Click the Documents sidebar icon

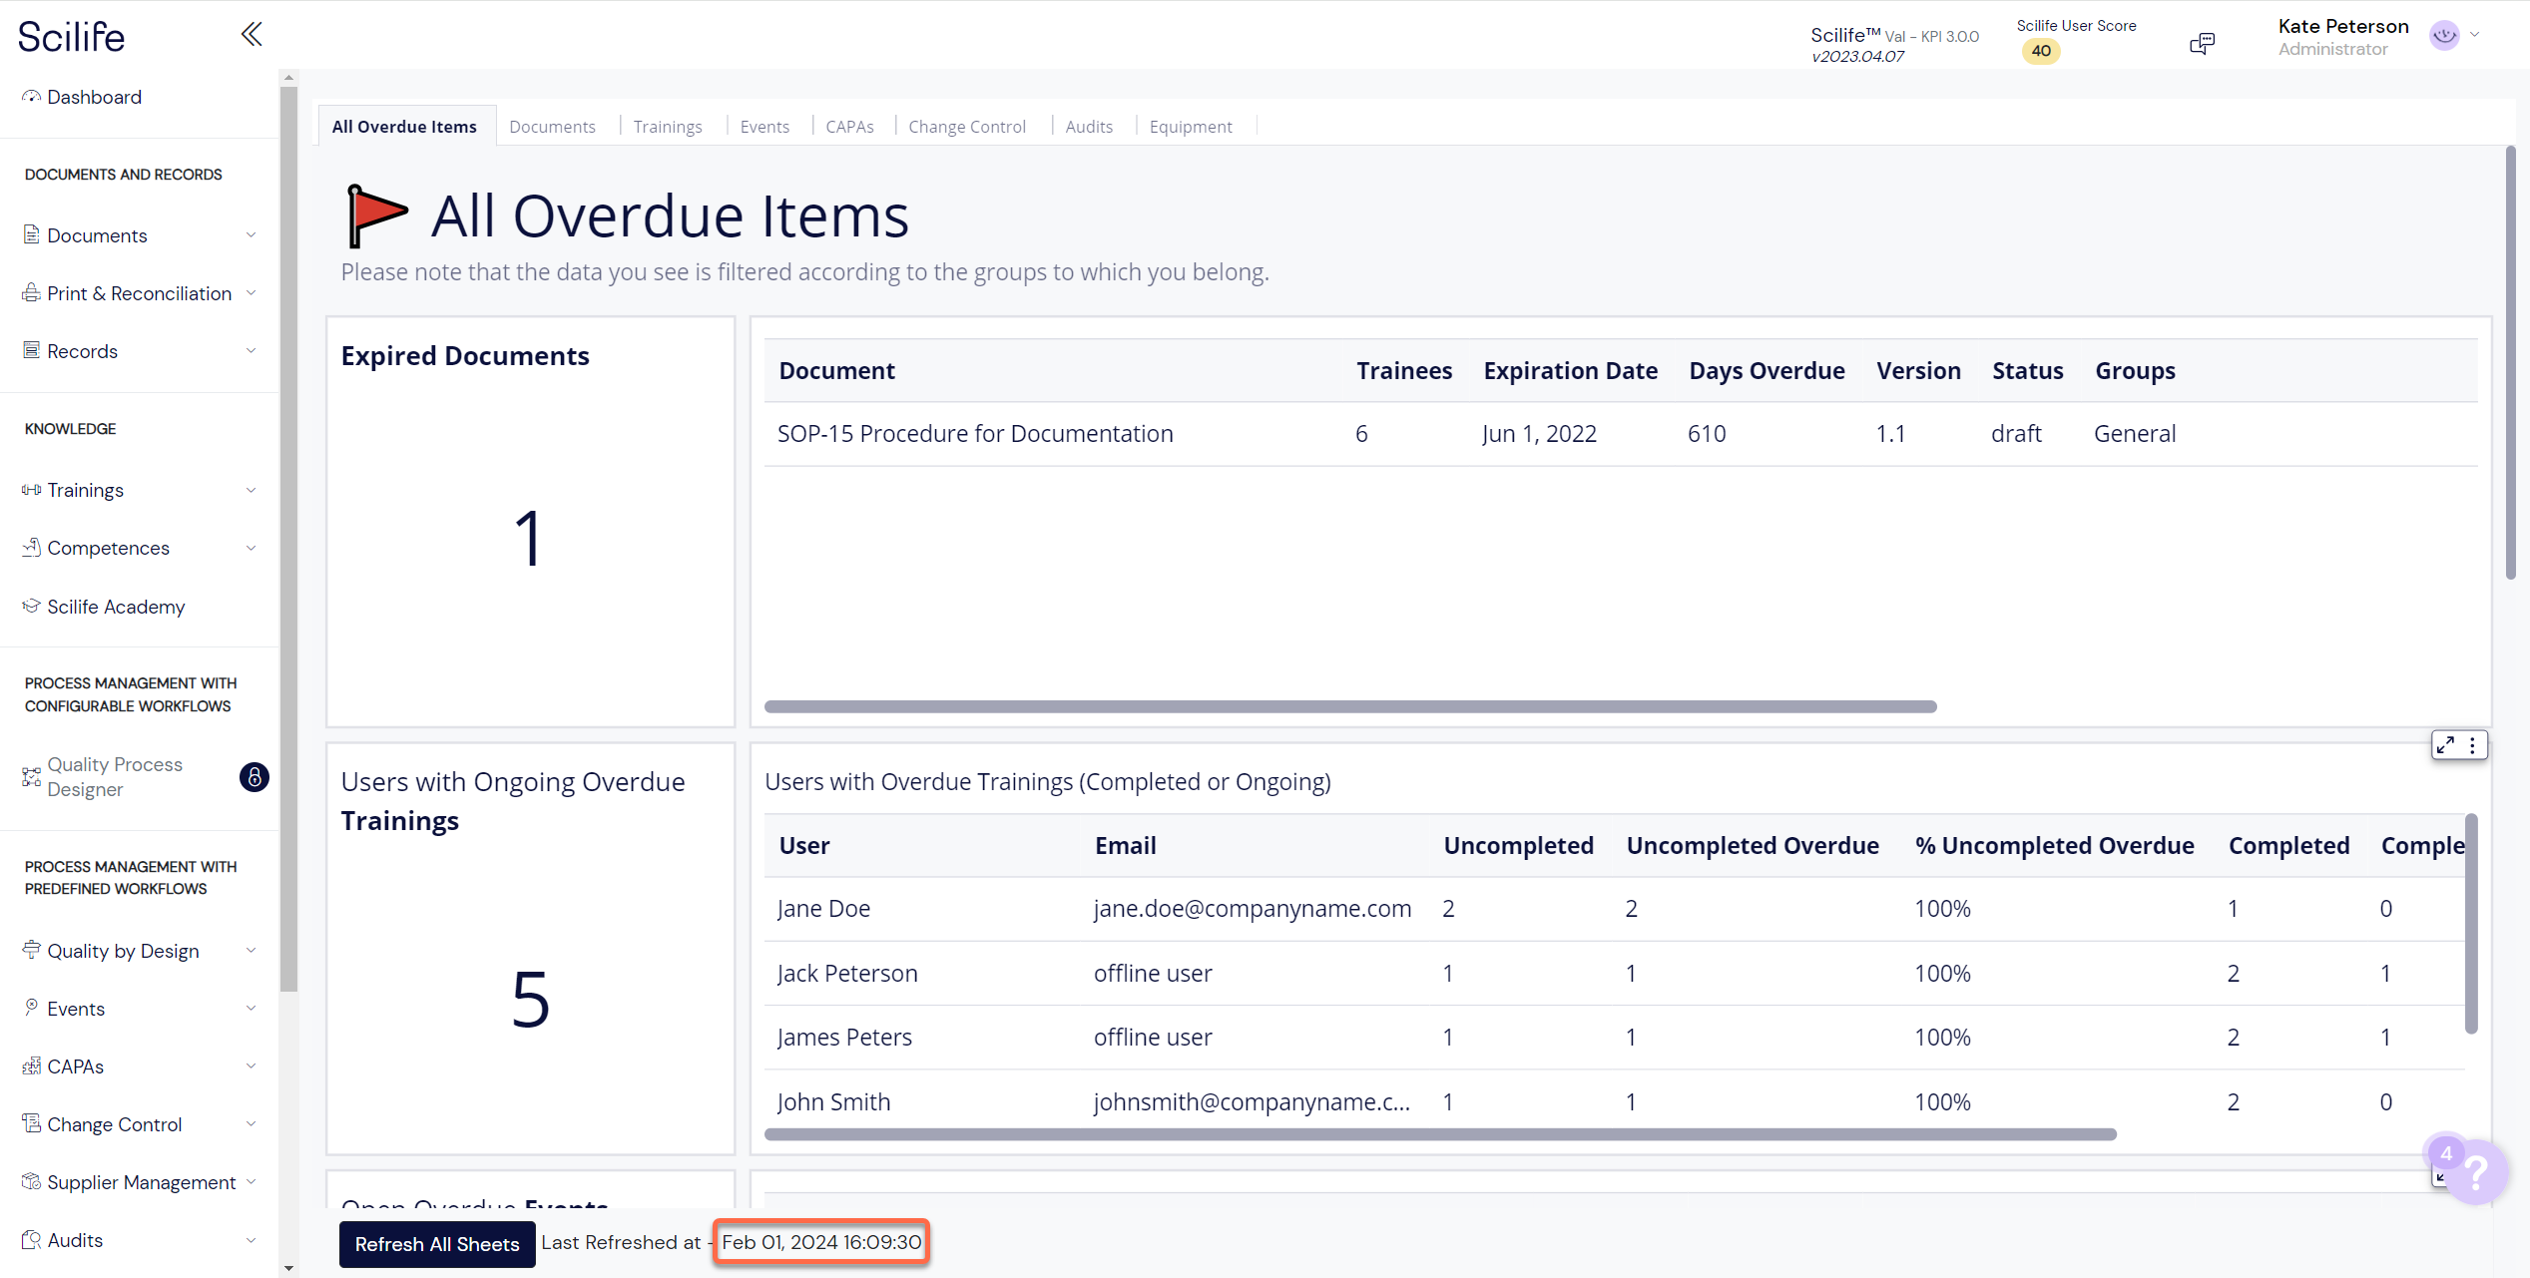click(x=32, y=234)
